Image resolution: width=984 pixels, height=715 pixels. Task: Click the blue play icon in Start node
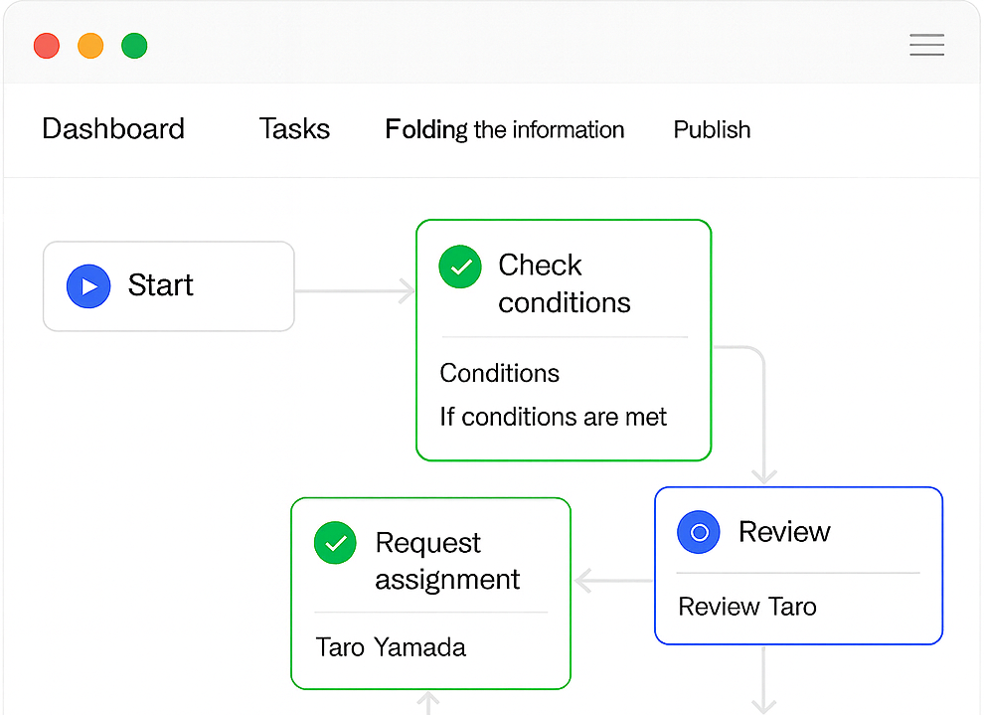tap(88, 286)
